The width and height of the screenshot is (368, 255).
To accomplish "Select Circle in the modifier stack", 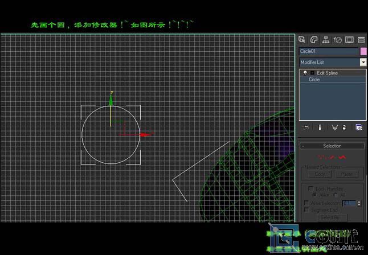I will [314, 80].
